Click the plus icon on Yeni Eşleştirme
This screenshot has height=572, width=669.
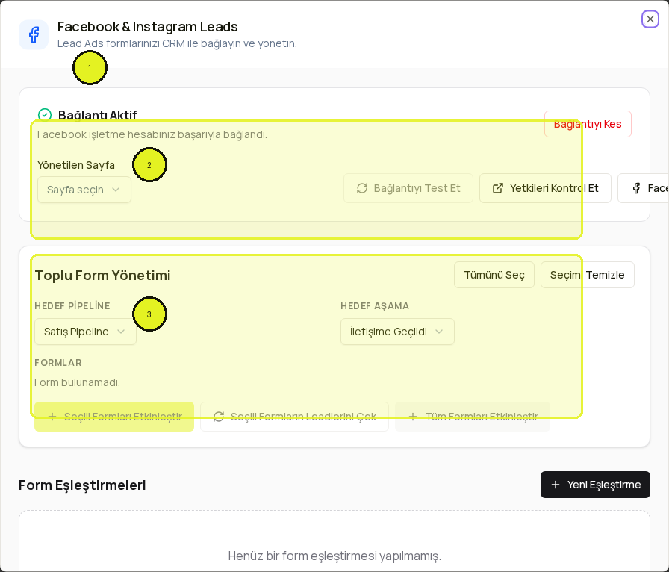coord(555,485)
